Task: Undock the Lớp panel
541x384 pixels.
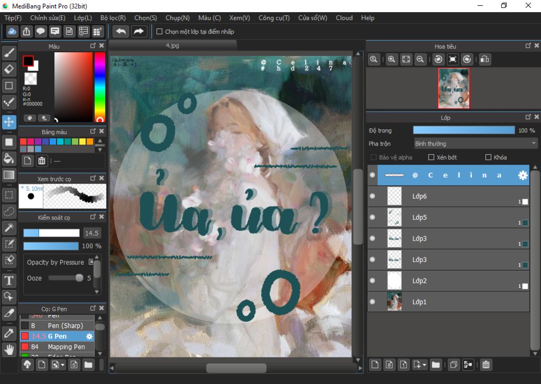Action: coord(528,117)
